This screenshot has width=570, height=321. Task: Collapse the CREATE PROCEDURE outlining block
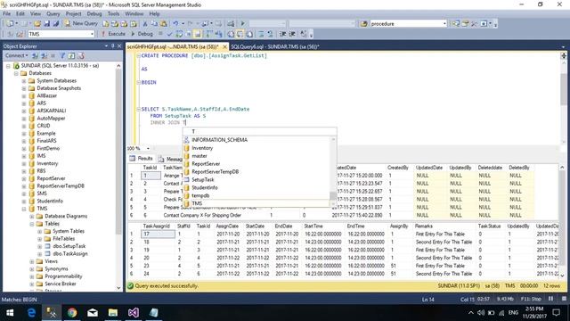139,56
